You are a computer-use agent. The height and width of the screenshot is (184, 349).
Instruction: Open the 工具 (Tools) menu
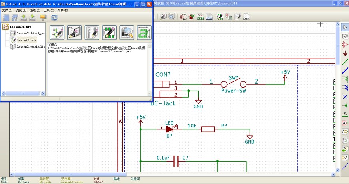(x=49, y=10)
